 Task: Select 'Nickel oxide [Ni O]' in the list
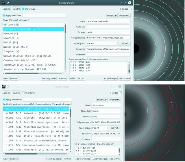click(x=33, y=47)
